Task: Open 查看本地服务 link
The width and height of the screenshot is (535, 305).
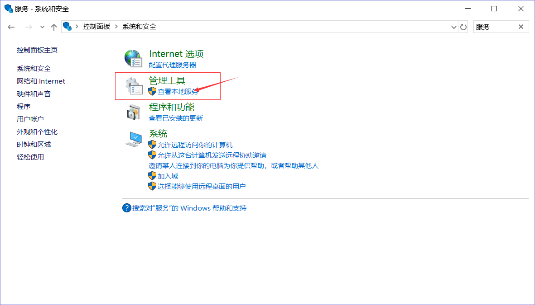Action: [x=178, y=91]
